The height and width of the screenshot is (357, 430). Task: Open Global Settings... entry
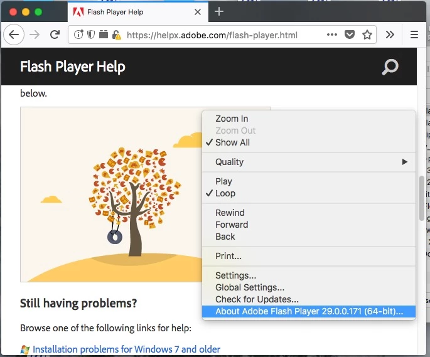coord(309,287)
